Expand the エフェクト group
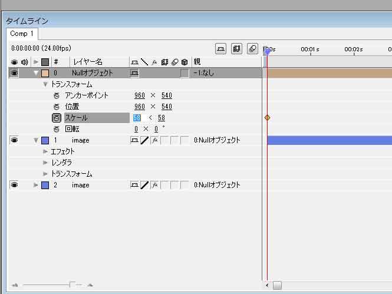The width and height of the screenshot is (392, 294). click(45, 151)
